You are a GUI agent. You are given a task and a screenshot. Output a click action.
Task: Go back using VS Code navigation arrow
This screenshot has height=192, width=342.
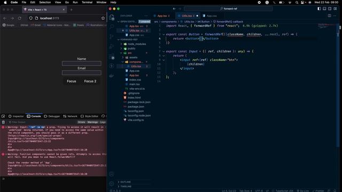click(x=174, y=9)
